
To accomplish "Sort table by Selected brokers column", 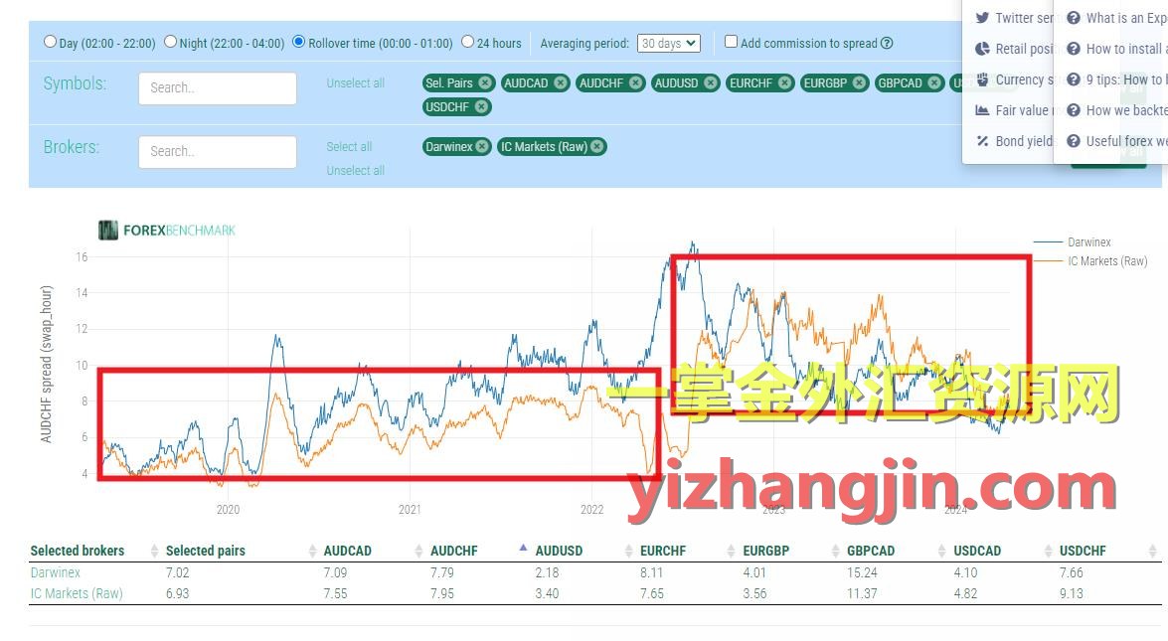I will coord(78,551).
